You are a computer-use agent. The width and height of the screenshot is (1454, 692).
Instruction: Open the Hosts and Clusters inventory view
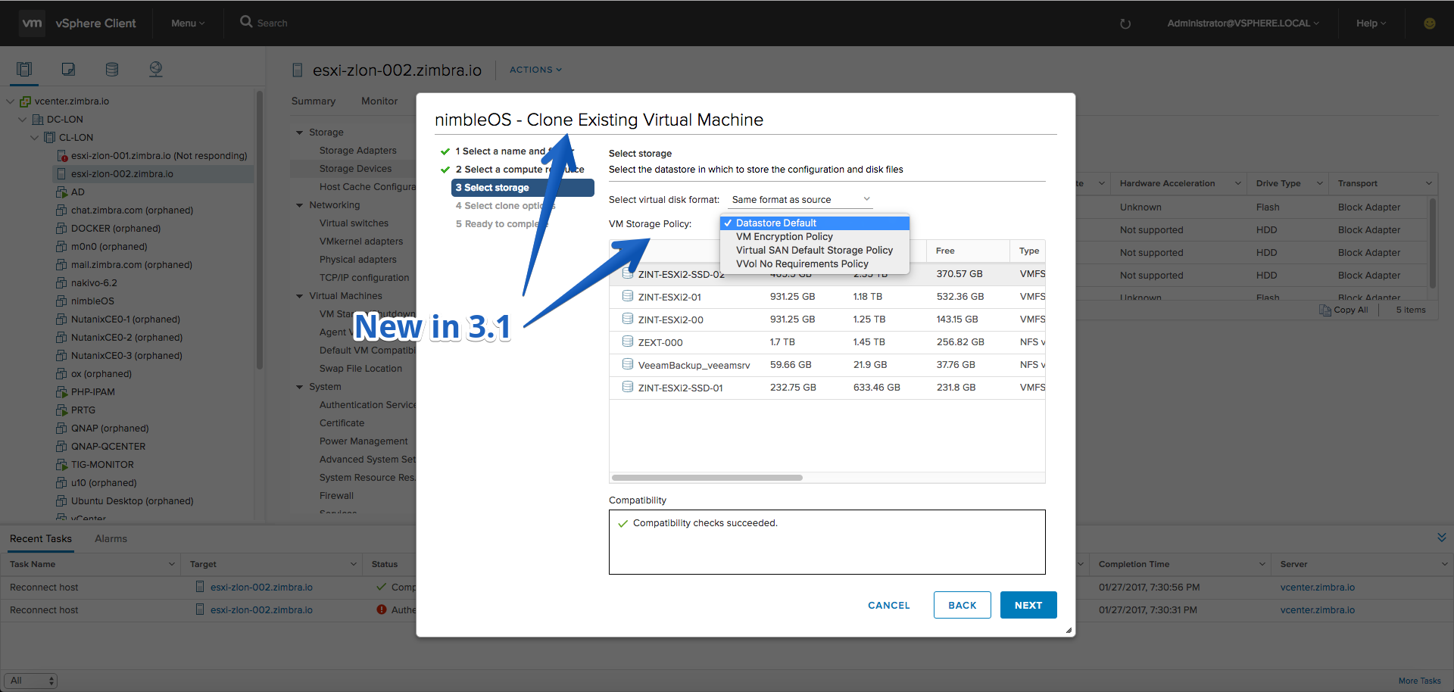click(x=24, y=70)
